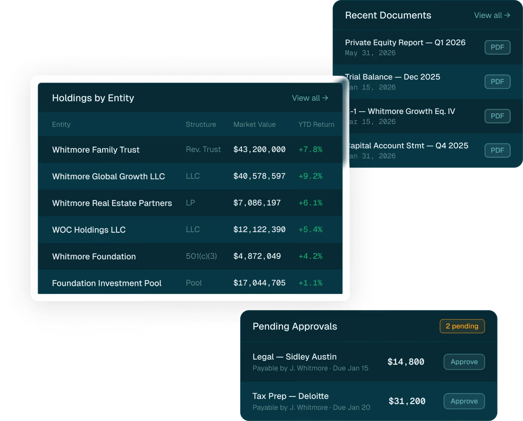Viewport: 523px width, 421px height.
Task: Click the May 31, 2026 document date
Action: tap(370, 53)
